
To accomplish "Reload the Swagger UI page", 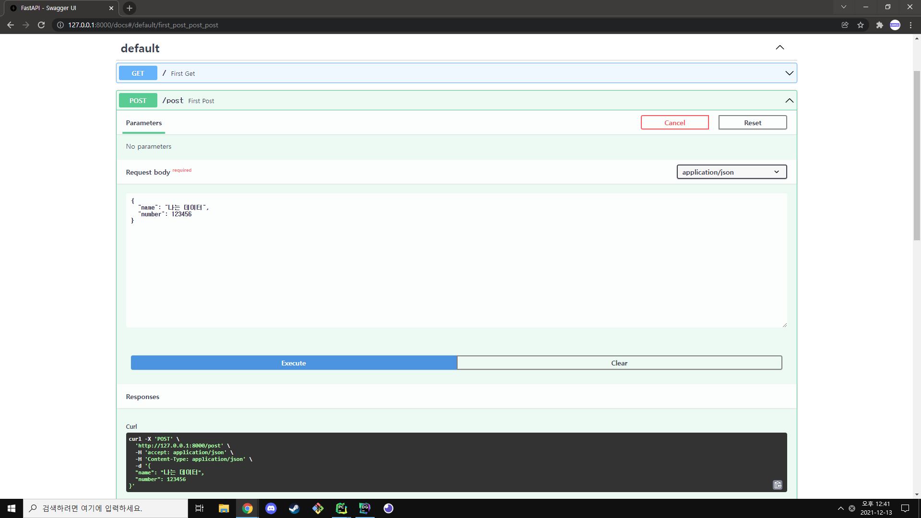I will pyautogui.click(x=41, y=25).
